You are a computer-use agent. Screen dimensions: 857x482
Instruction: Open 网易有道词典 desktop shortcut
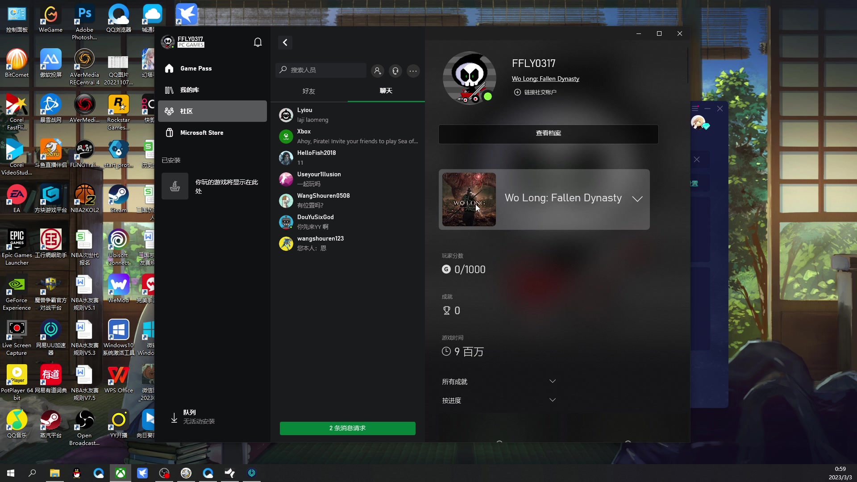(x=51, y=379)
